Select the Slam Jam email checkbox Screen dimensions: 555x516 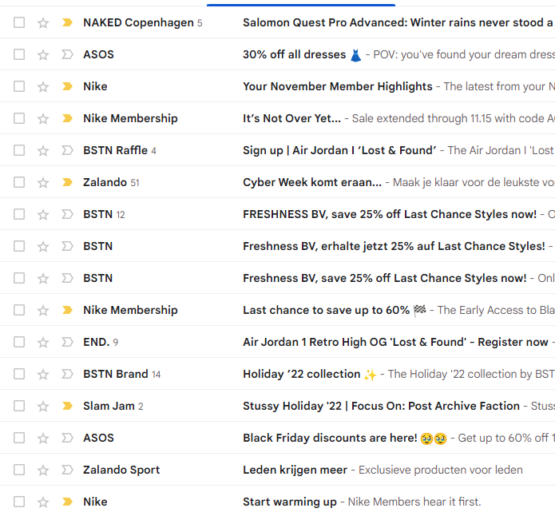point(19,406)
